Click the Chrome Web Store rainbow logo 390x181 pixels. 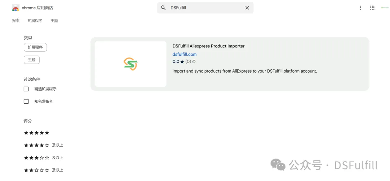point(16,8)
